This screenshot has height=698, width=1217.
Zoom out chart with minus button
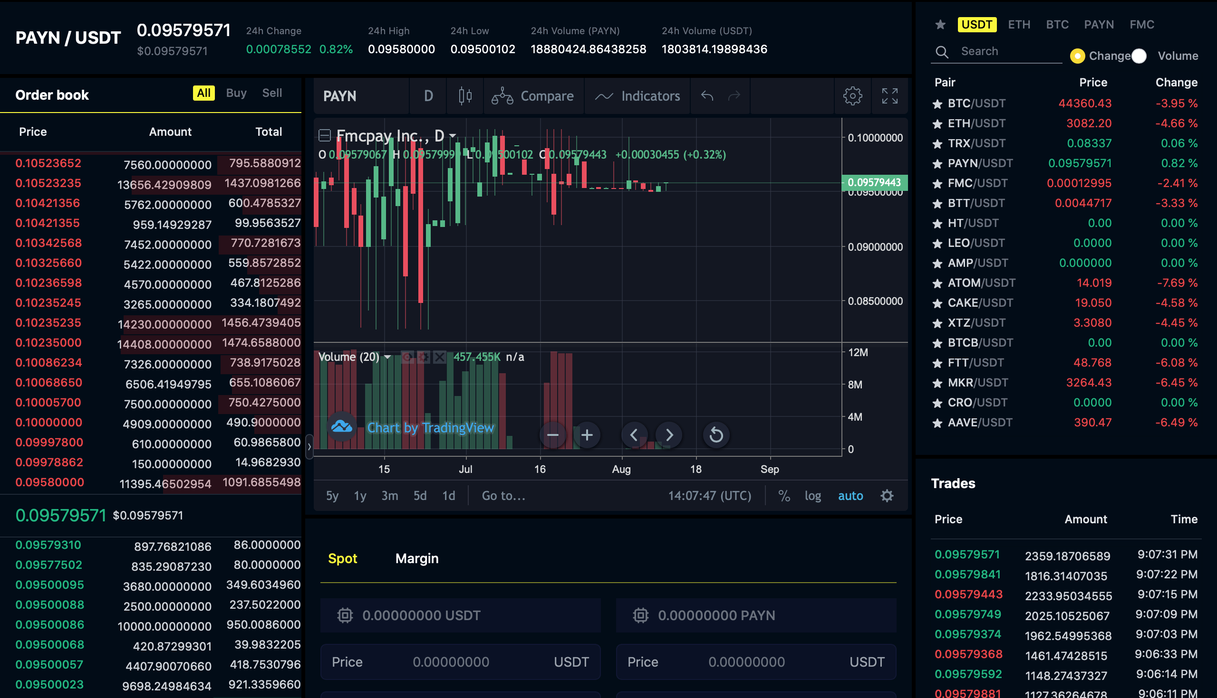coord(553,435)
